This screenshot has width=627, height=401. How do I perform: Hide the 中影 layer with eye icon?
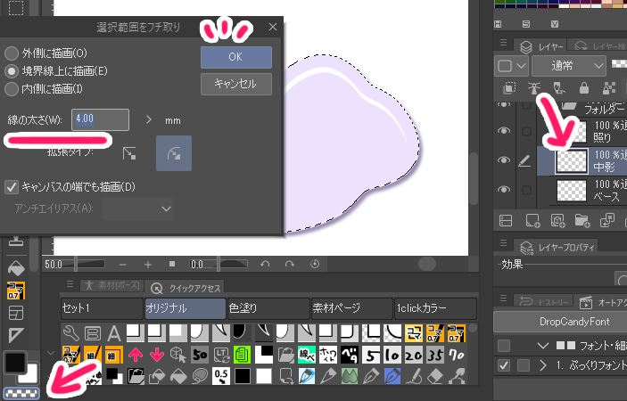click(x=505, y=160)
